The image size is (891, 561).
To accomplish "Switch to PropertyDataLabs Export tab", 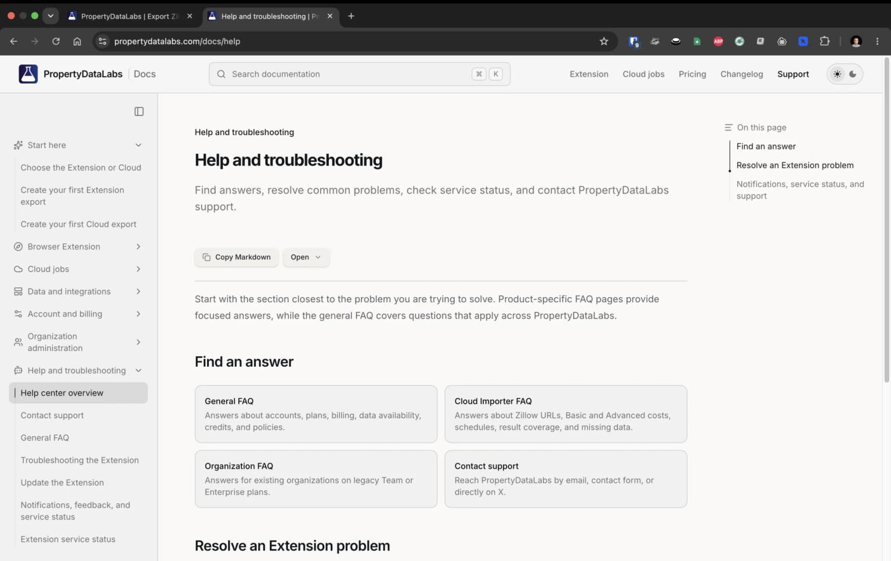I will pyautogui.click(x=130, y=16).
